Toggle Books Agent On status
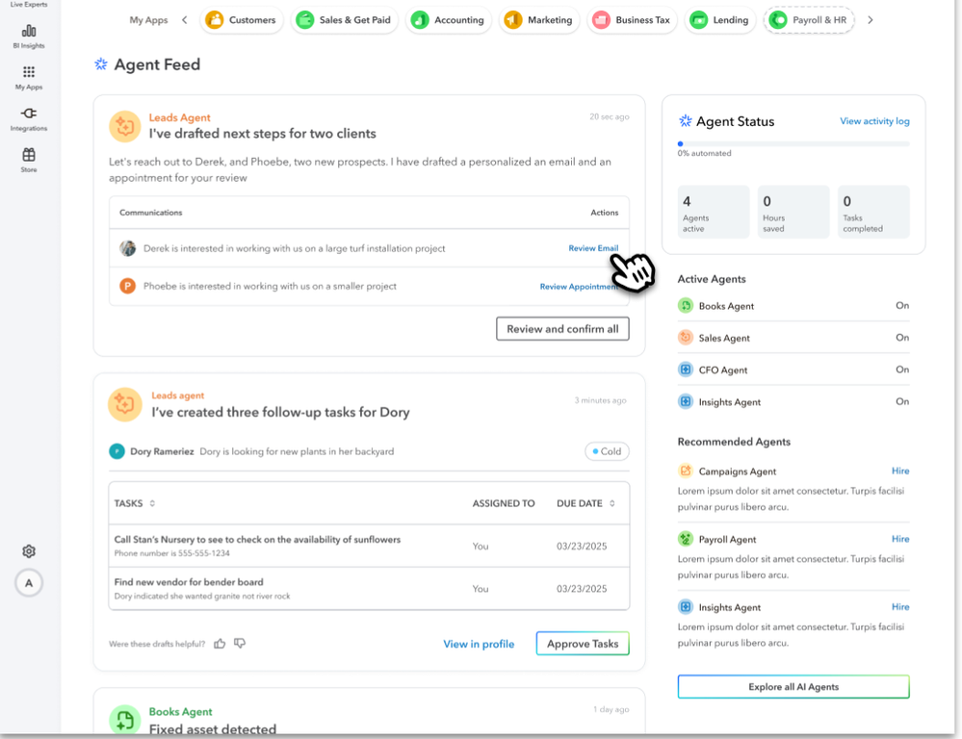This screenshot has width=962, height=739. [902, 305]
